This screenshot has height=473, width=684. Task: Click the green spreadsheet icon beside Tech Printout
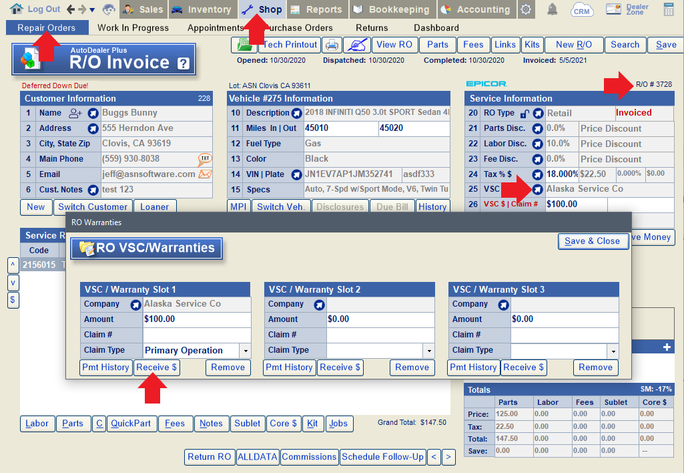click(x=244, y=45)
